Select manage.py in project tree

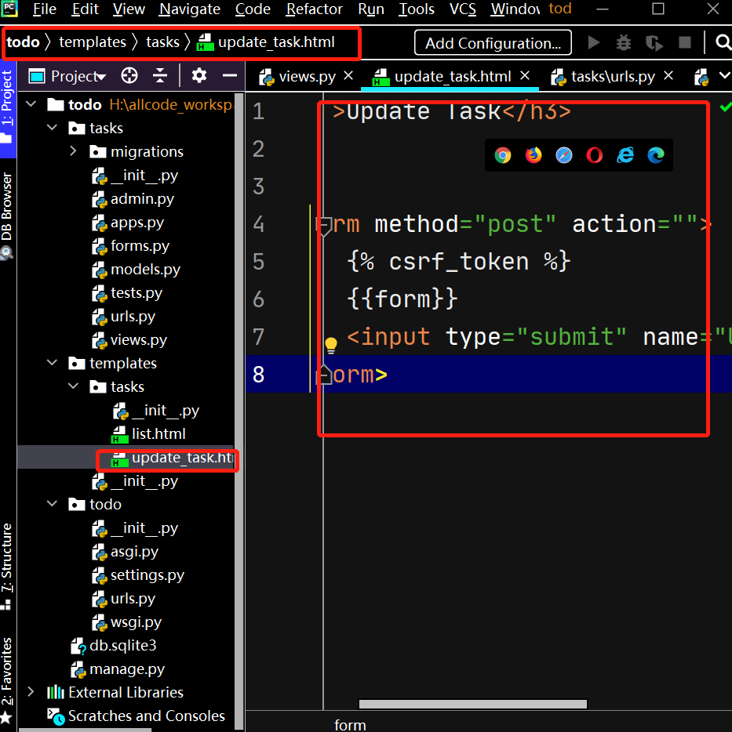(118, 669)
